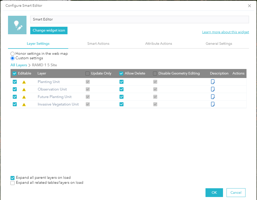Image resolution: width=257 pixels, height=200 pixels.
Task: Uncheck the Editable header checkbox
Action: 14,73
